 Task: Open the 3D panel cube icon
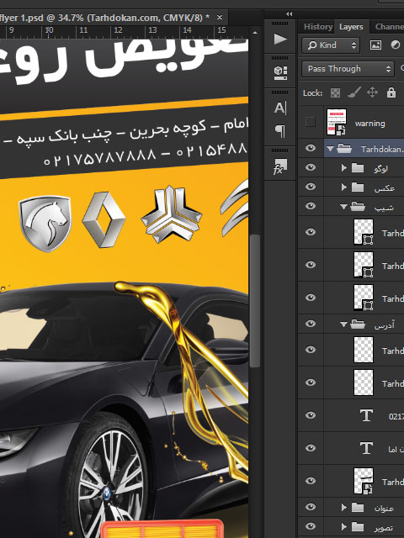coord(280,72)
